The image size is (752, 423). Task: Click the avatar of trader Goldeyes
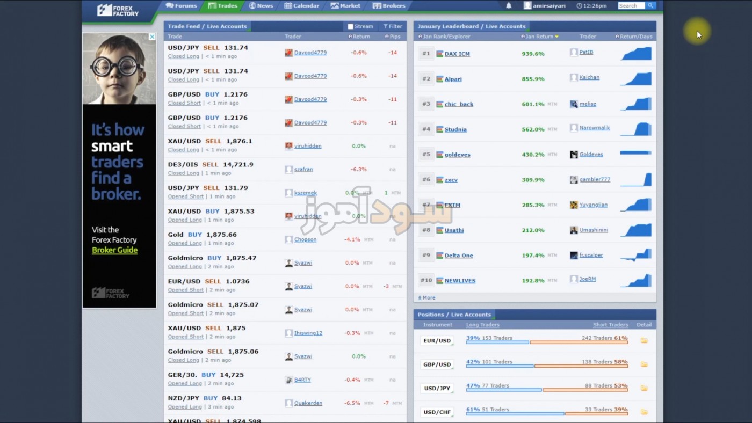(x=574, y=155)
